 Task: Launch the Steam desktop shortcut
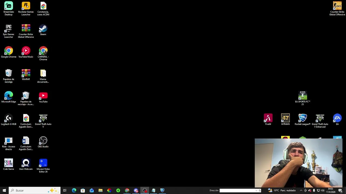pyautogui.click(x=43, y=30)
